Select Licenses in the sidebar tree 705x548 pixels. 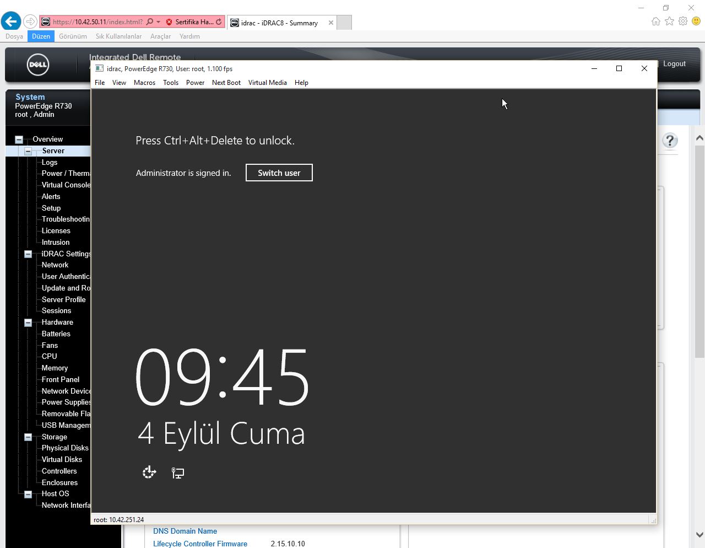56,231
